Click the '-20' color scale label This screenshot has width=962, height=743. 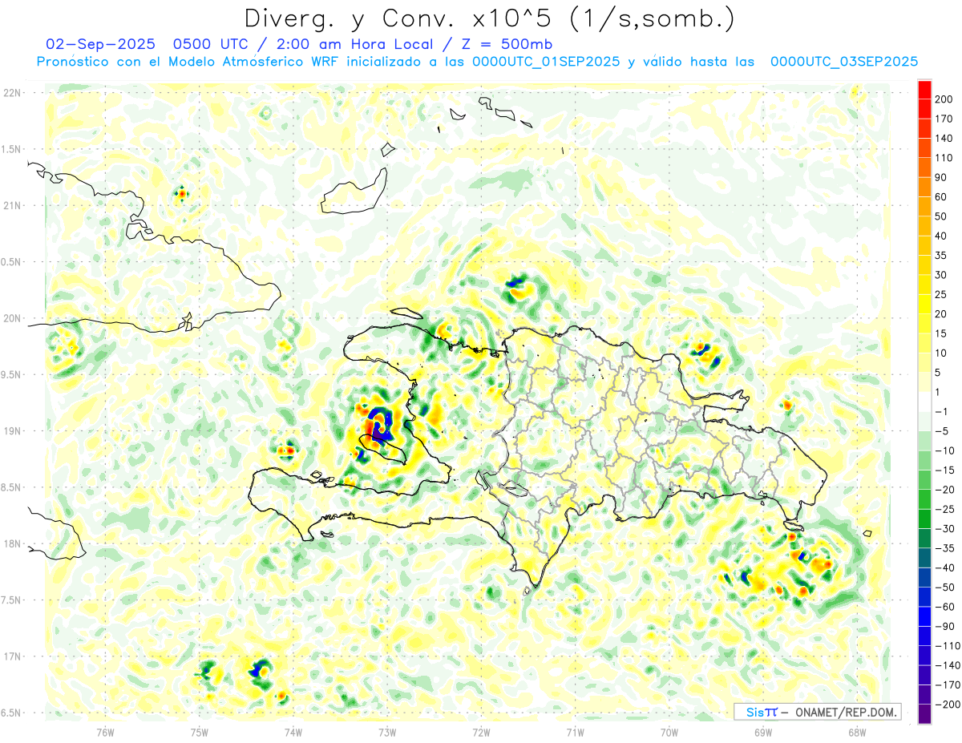(946, 490)
